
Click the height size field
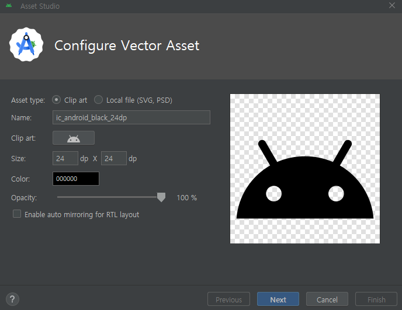pyautogui.click(x=113, y=158)
